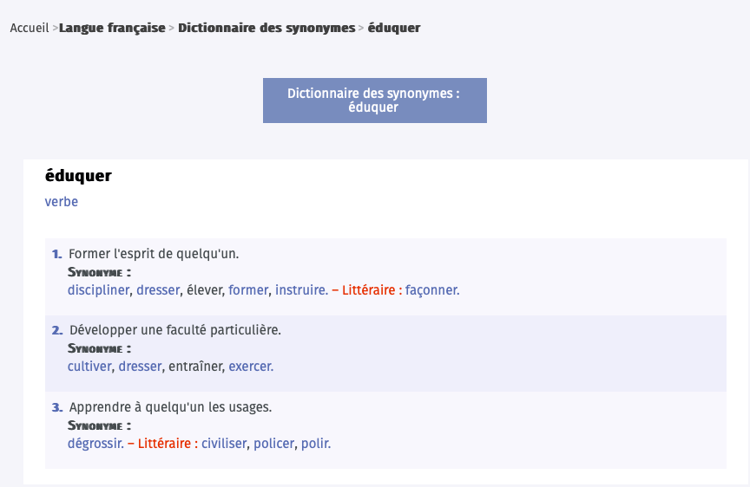Screen dimensions: 750x487
Task: Click the synonym dégrossir
Action: (95, 444)
